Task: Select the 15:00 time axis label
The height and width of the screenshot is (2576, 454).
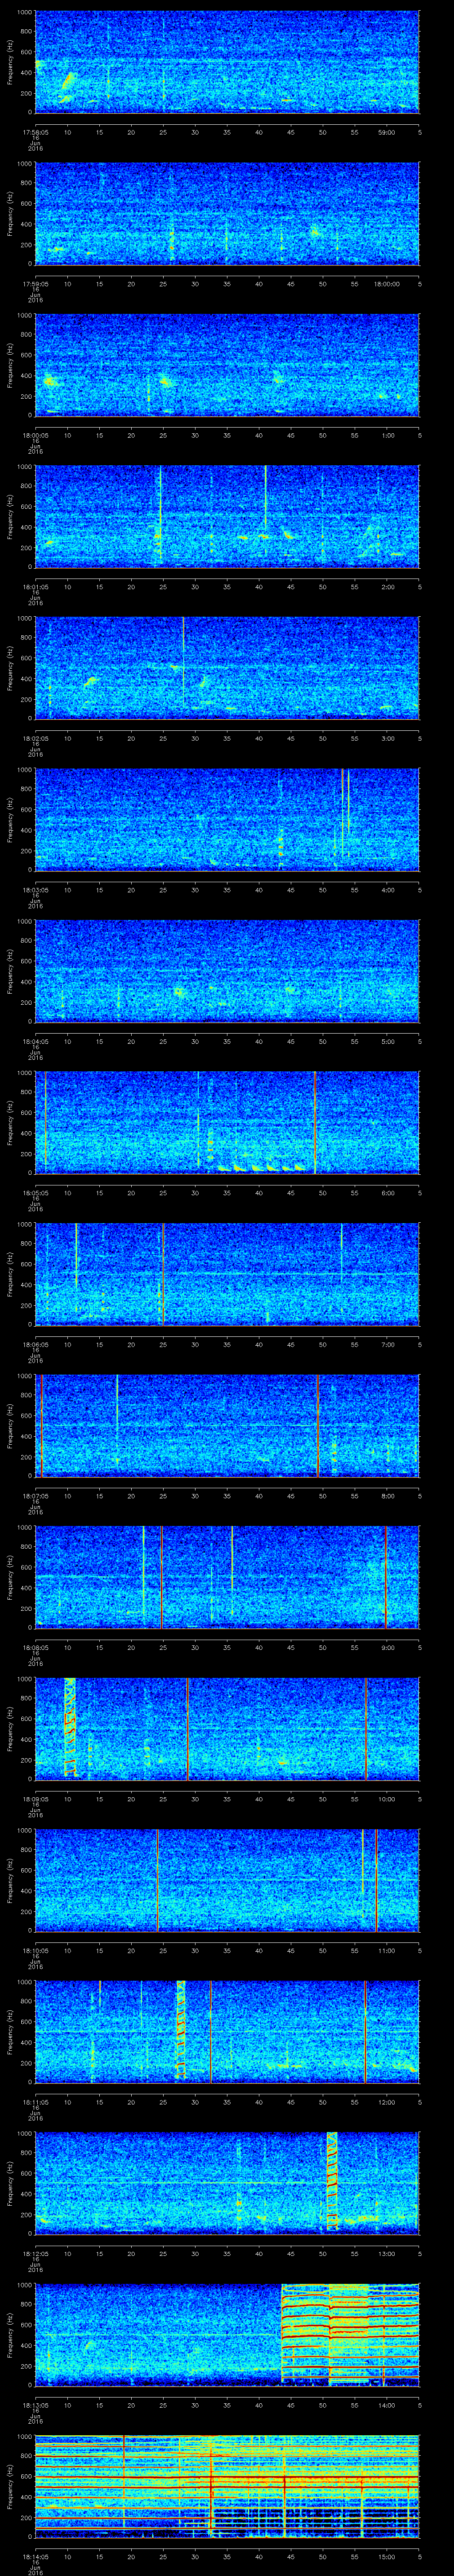Action: pyautogui.click(x=387, y=2556)
